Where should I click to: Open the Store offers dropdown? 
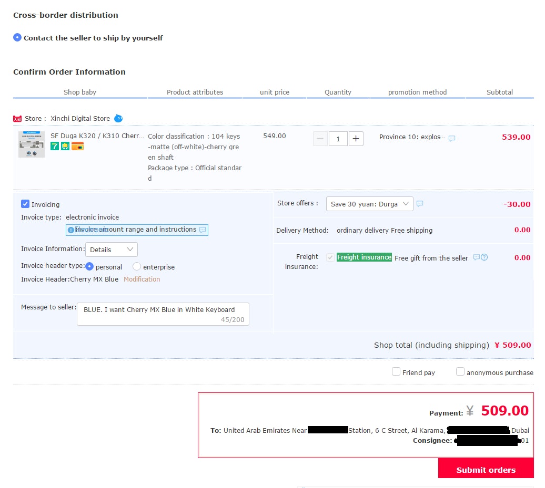(369, 204)
